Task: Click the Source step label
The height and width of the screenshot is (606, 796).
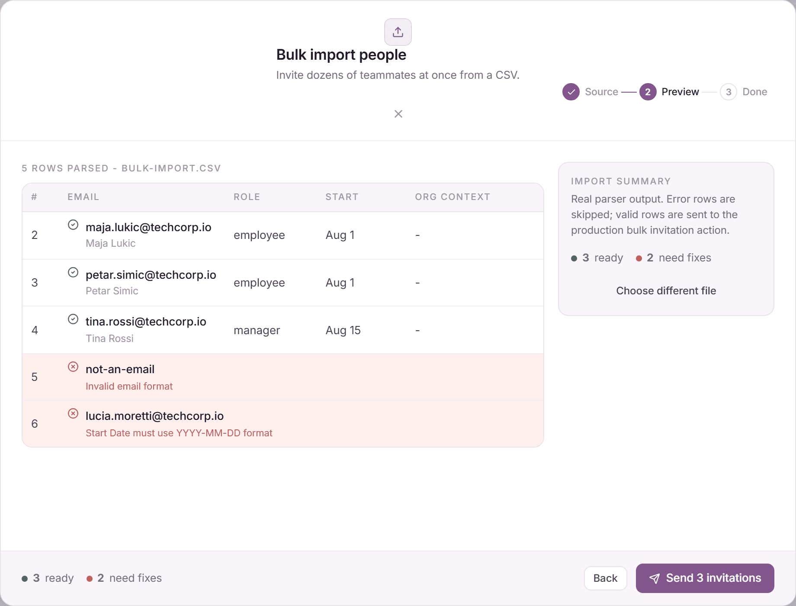Action: coord(601,92)
